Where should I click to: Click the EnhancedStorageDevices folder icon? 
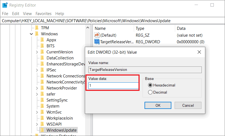click(x=42, y=64)
